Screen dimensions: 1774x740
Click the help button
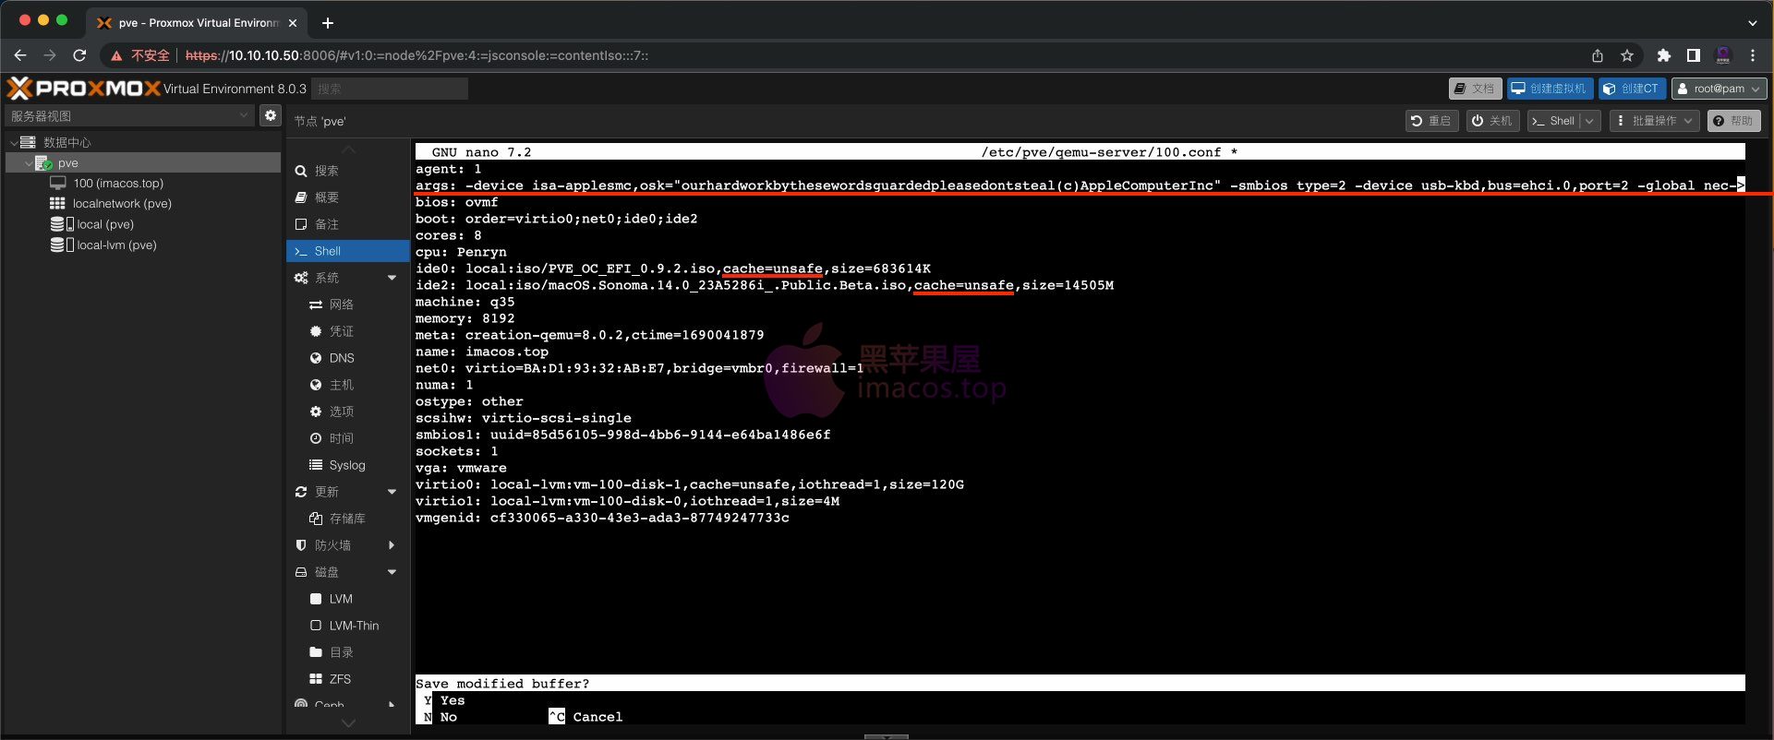[x=1733, y=121]
